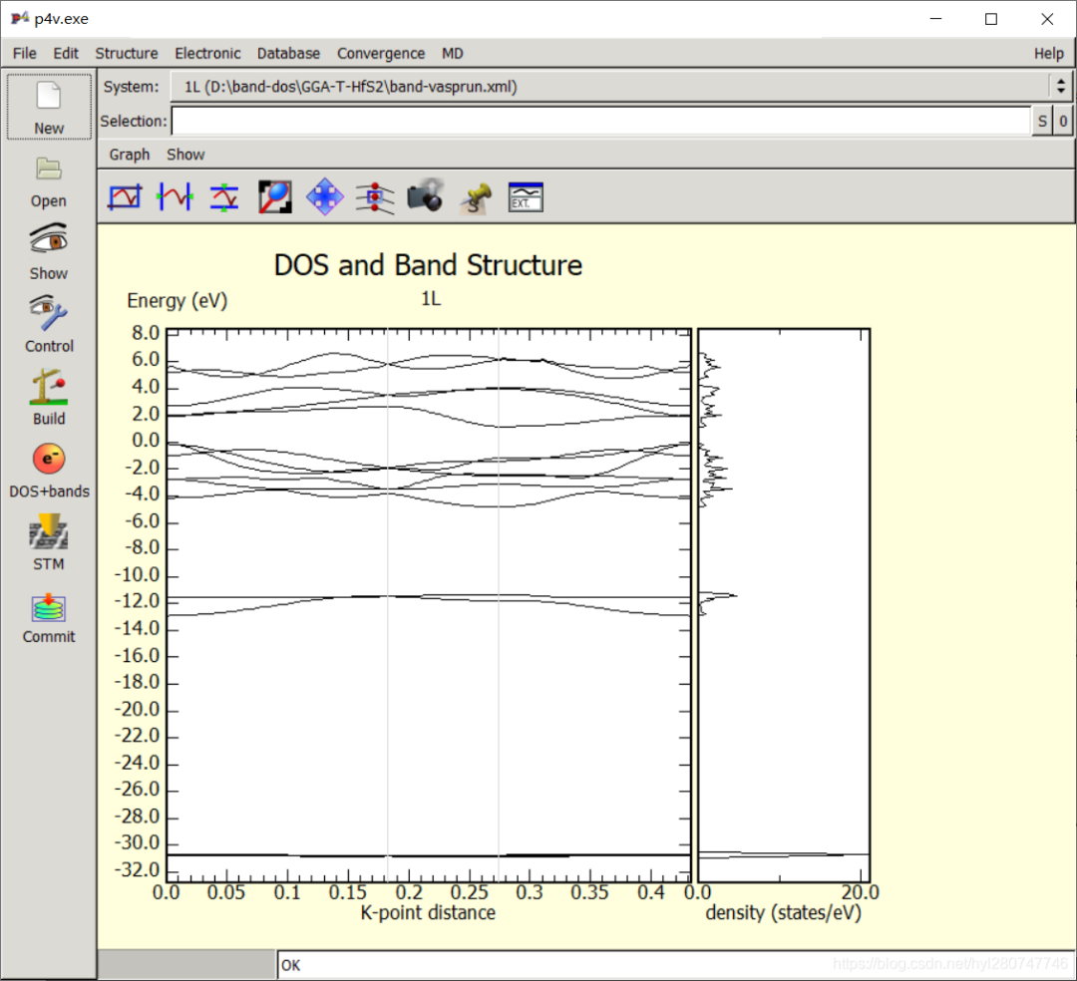
Task: Select the zoom magnifier toolbar icon
Action: 275,197
